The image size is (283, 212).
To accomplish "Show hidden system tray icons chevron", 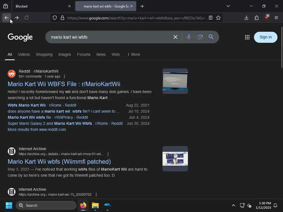I will [233, 205].
